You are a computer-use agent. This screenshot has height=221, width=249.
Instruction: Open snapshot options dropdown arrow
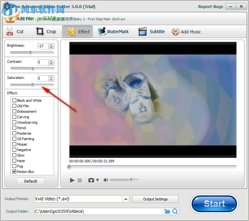click(97, 180)
